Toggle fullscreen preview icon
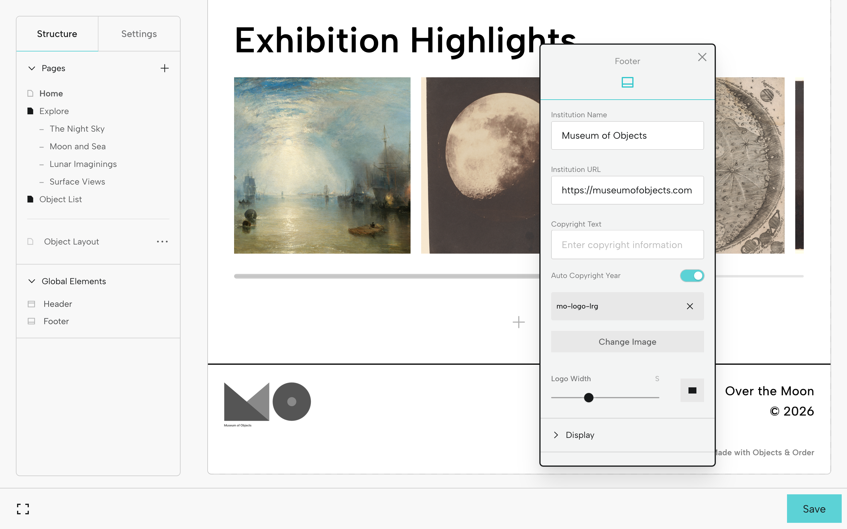 (x=23, y=509)
